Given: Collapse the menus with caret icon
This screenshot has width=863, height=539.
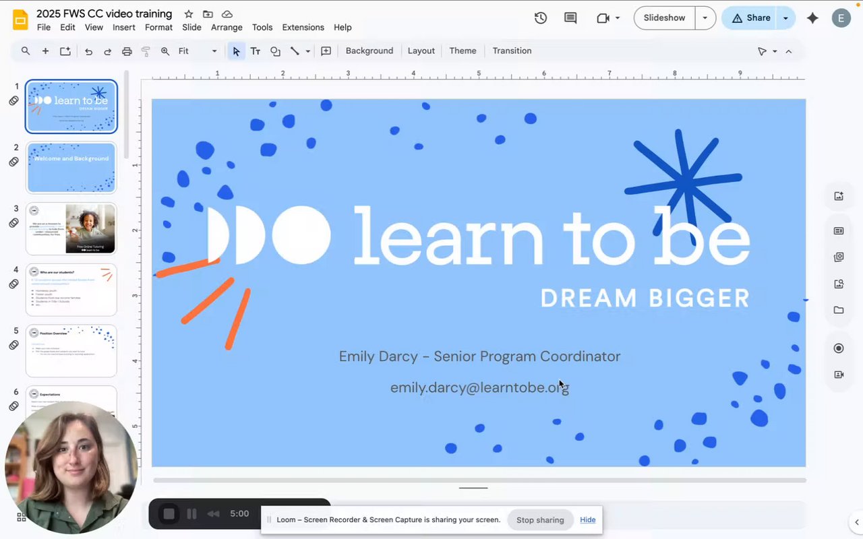Looking at the screenshot, I should [x=789, y=51].
